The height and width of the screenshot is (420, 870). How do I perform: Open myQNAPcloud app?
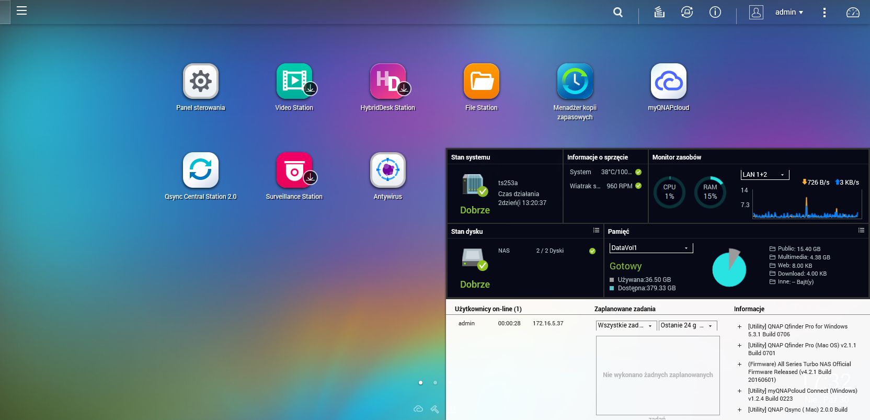coord(669,81)
